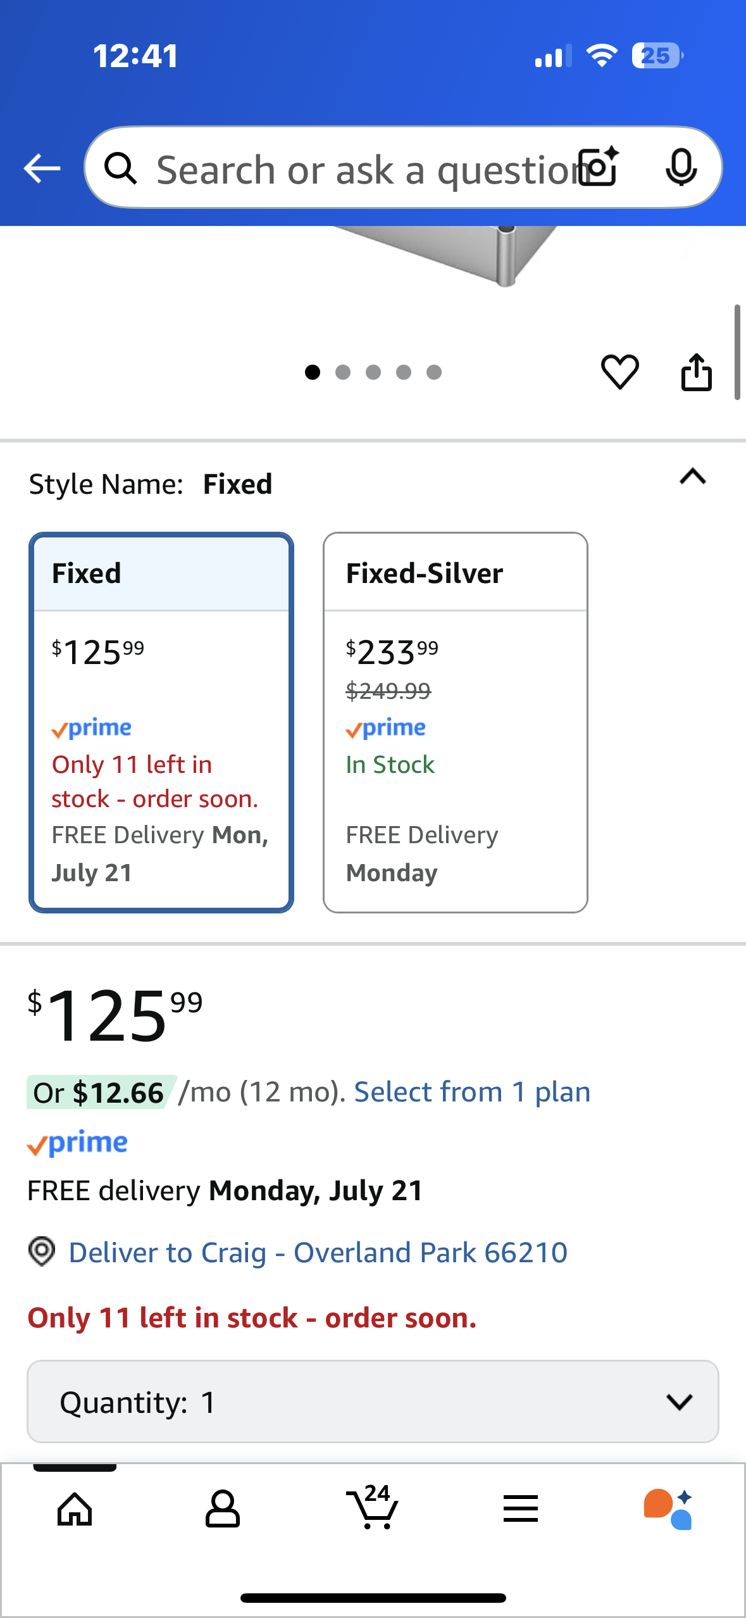746x1618 pixels.
Task: Open the Quantity dropdown
Action: pos(373,1402)
